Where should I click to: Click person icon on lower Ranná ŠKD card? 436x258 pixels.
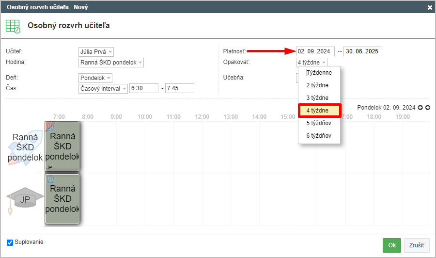click(50, 179)
